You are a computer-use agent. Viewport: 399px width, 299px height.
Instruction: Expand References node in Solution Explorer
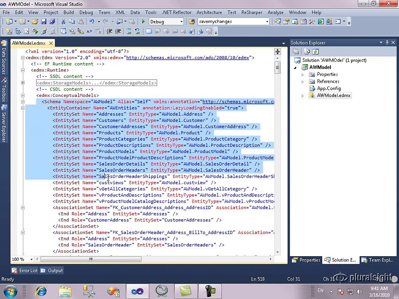click(303, 82)
